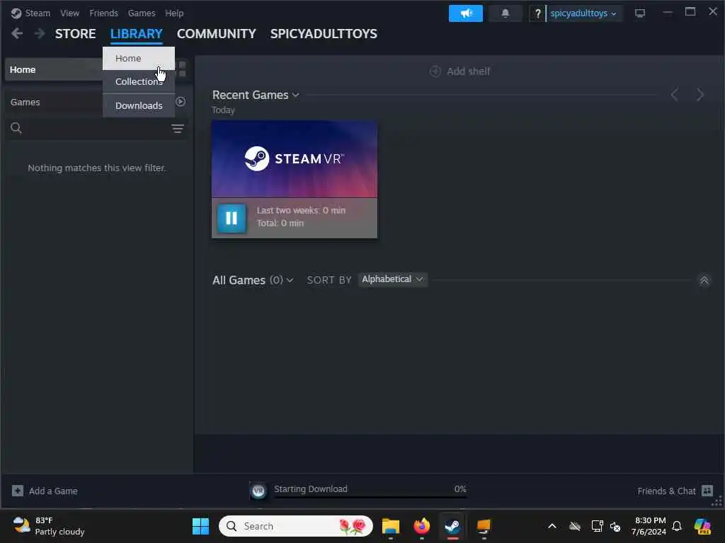Click the Home button in sidebar

54,70
